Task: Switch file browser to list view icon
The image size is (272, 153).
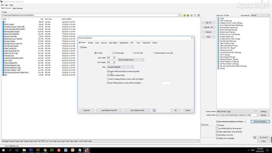Action: [195, 15]
